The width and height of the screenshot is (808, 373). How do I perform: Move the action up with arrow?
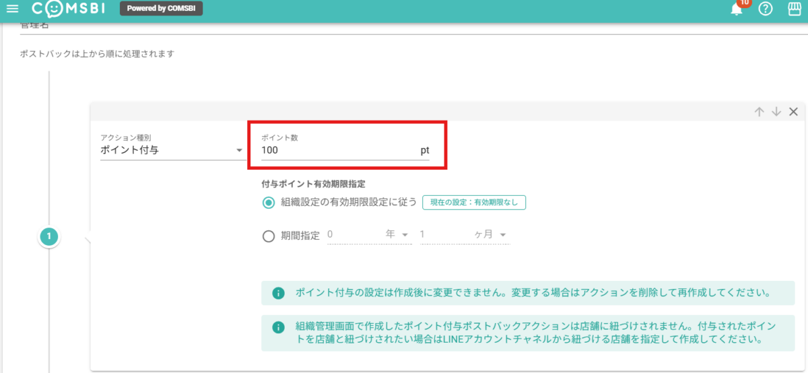point(759,112)
